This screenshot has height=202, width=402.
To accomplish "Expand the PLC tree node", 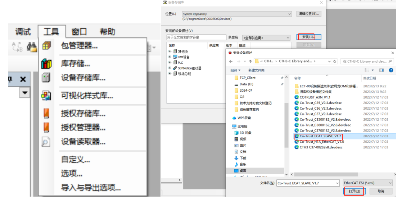I will point(170,63).
